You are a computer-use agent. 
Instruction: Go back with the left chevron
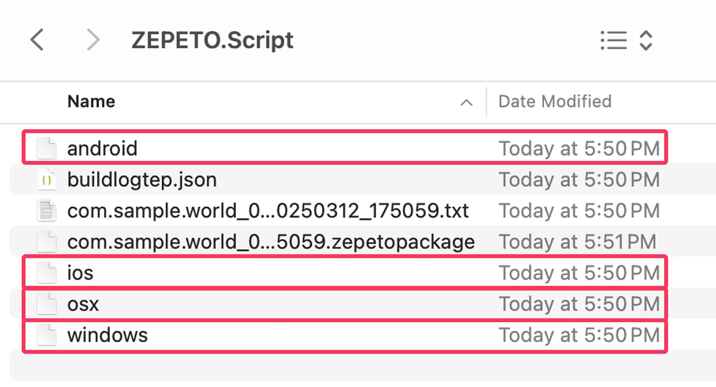[x=37, y=40]
